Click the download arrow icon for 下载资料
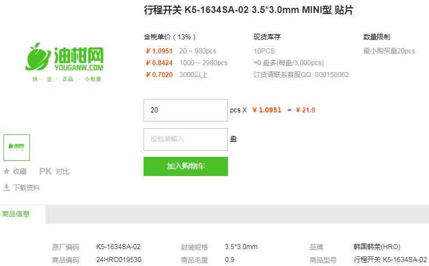 click(7, 188)
